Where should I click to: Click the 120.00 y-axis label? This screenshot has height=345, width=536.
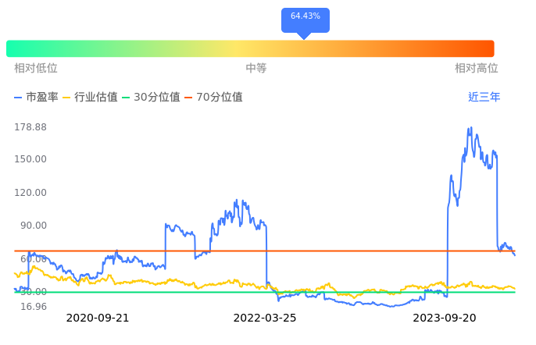[x=30, y=193]
